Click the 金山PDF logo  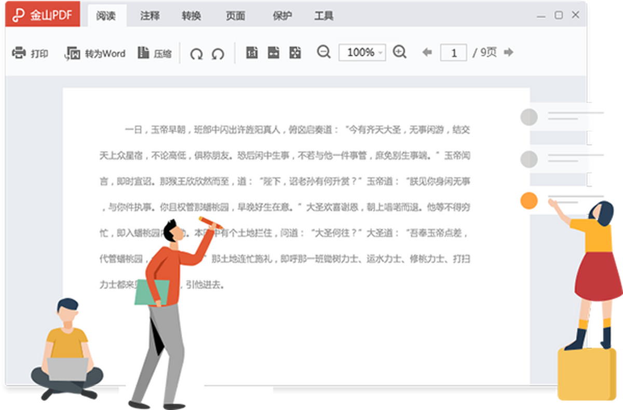tap(42, 16)
